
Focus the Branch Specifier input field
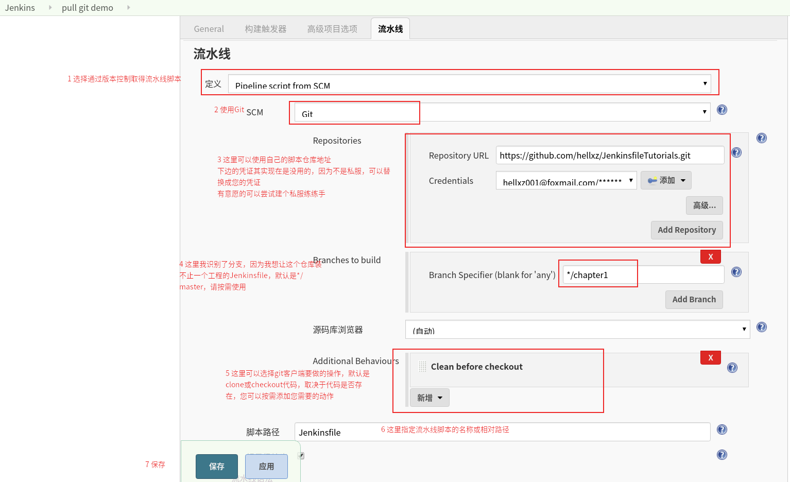point(643,275)
